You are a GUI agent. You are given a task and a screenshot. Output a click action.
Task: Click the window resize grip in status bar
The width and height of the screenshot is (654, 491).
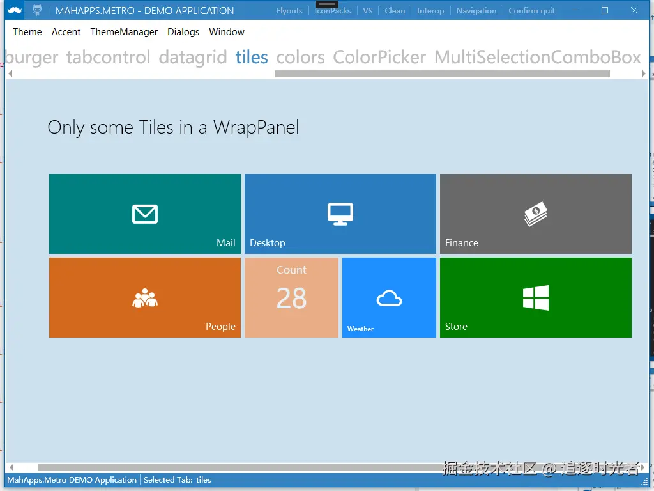644,483
